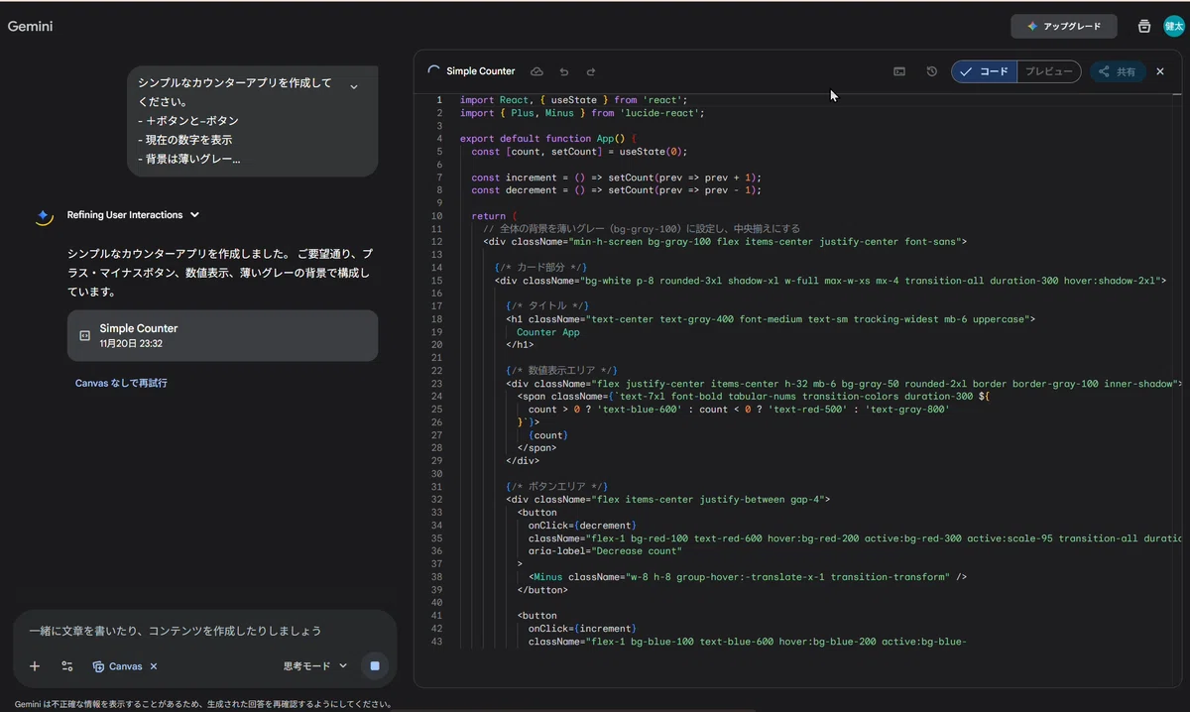The height and width of the screenshot is (712, 1190).
Task: Click the Gemini logo text
Action: [30, 27]
